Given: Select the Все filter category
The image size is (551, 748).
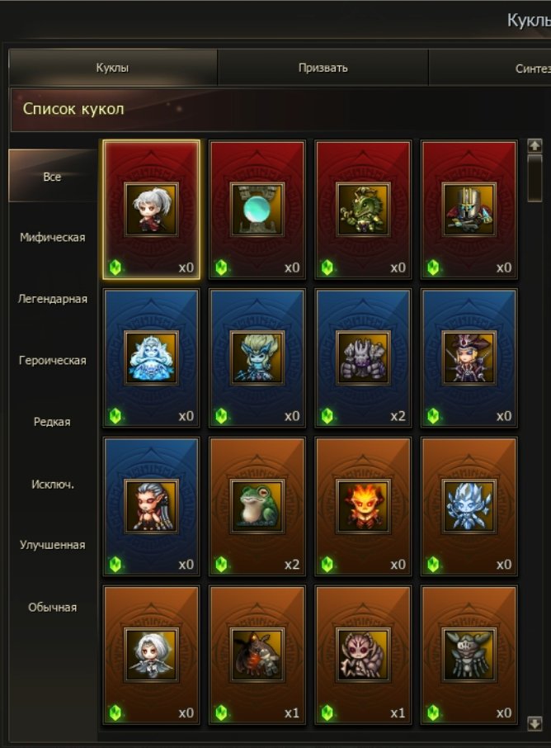Looking at the screenshot, I should tap(53, 176).
